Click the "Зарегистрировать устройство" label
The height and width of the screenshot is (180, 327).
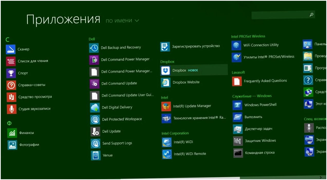196,46
